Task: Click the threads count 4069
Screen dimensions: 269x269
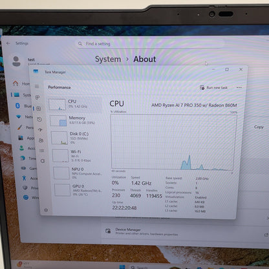Action: point(135,196)
